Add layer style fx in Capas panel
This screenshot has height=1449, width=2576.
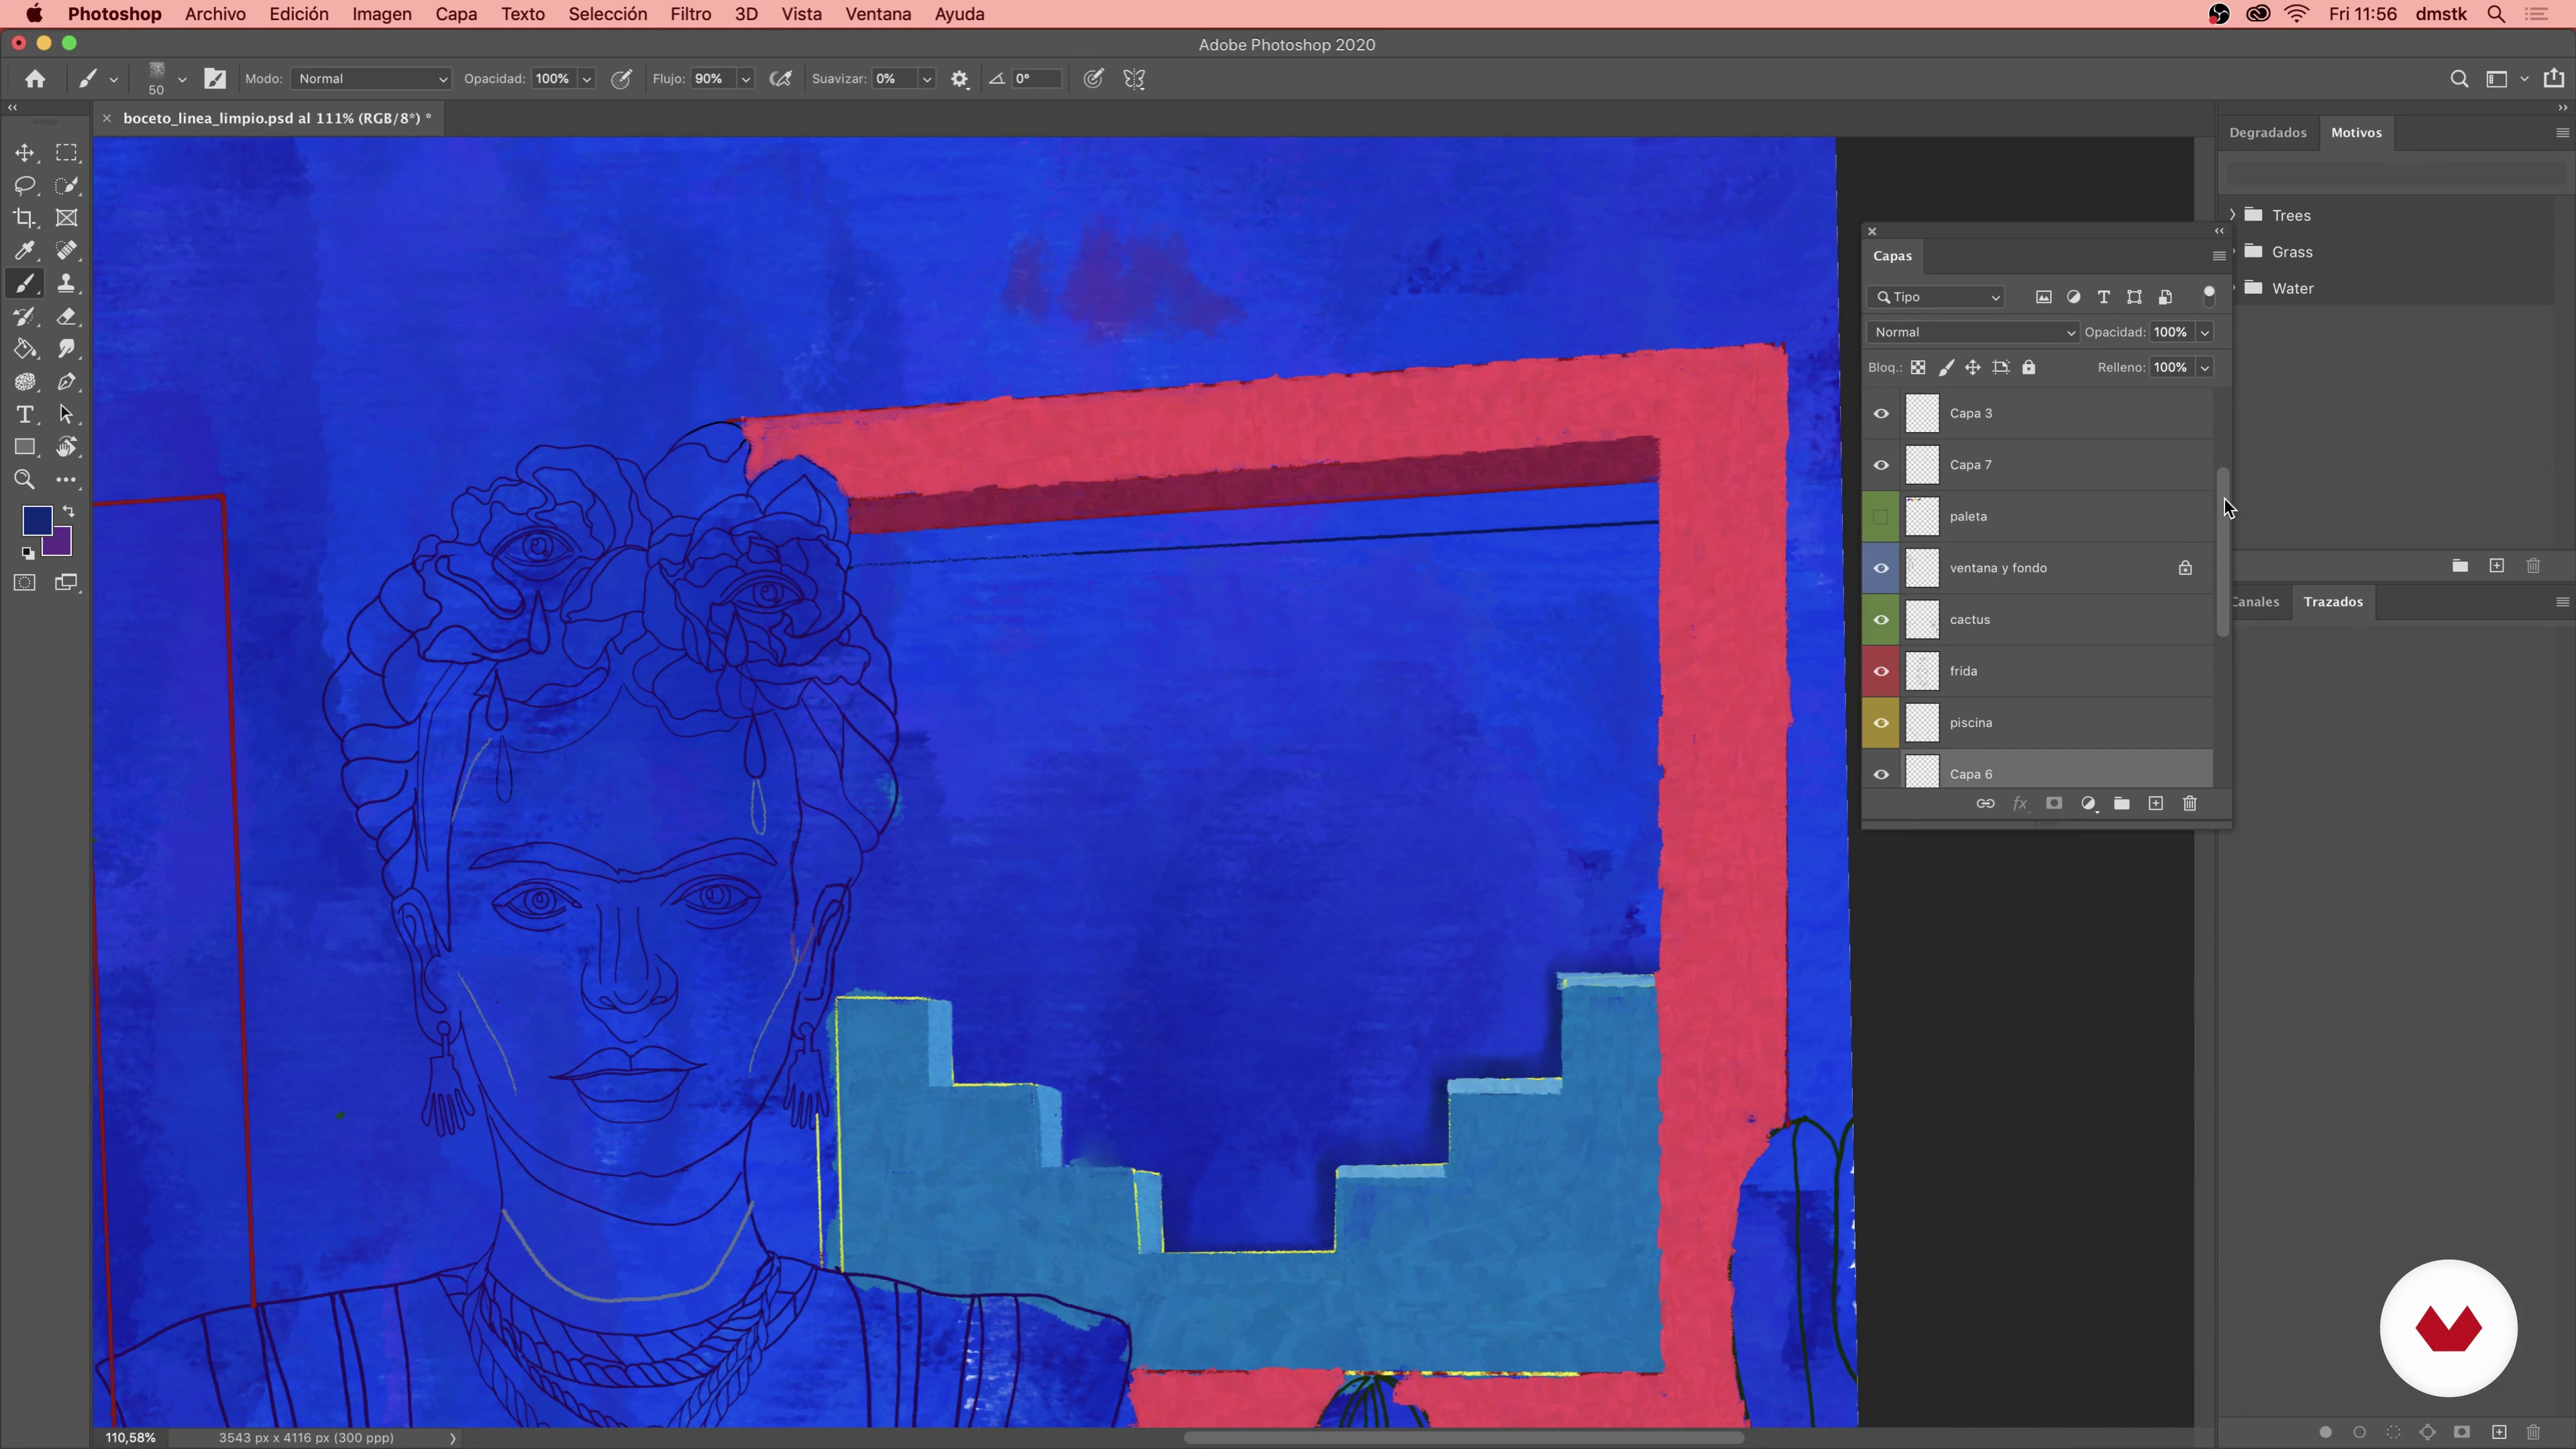pos(2019,804)
